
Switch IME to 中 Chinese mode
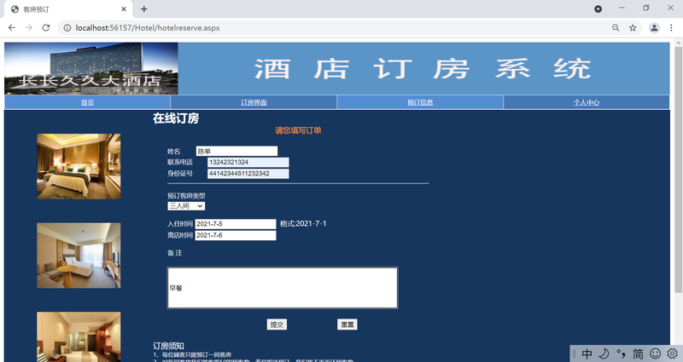pyautogui.click(x=587, y=353)
